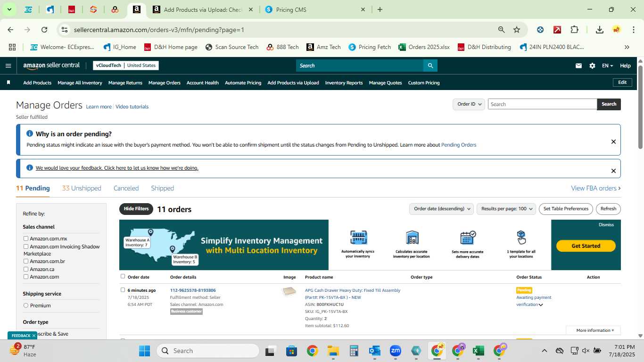
Task: Click the info icon on feedback banner
Action: pos(30,168)
